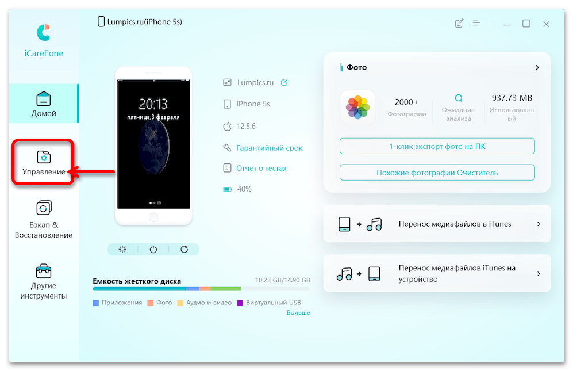Image resolution: width=573 pixels, height=371 pixels.
Task: Click the restart icon under the phone
Action: 184,249
